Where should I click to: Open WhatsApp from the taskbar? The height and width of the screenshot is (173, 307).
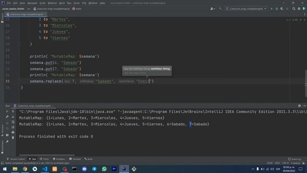pos(104,169)
